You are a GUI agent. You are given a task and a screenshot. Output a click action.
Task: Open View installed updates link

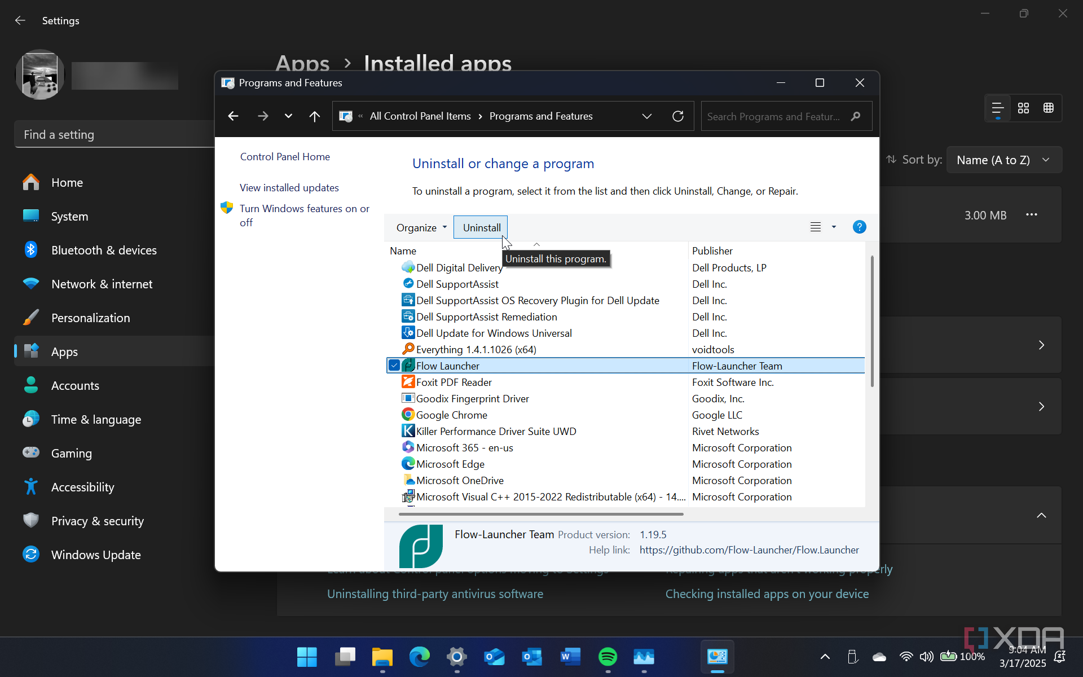pyautogui.click(x=289, y=188)
